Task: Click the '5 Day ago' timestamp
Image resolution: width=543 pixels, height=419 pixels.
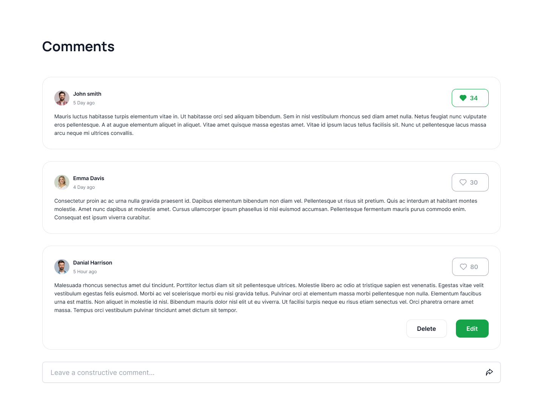Action: [x=84, y=103]
